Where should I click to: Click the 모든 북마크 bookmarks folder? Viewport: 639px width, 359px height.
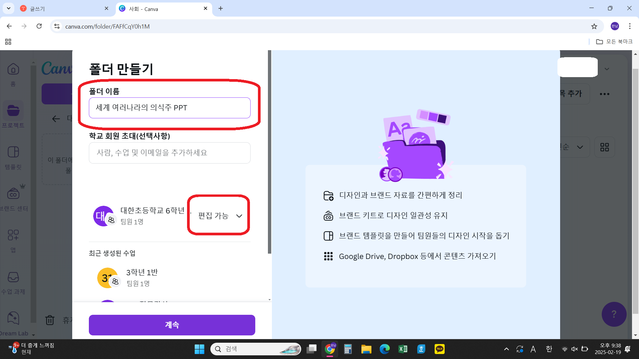(614, 42)
